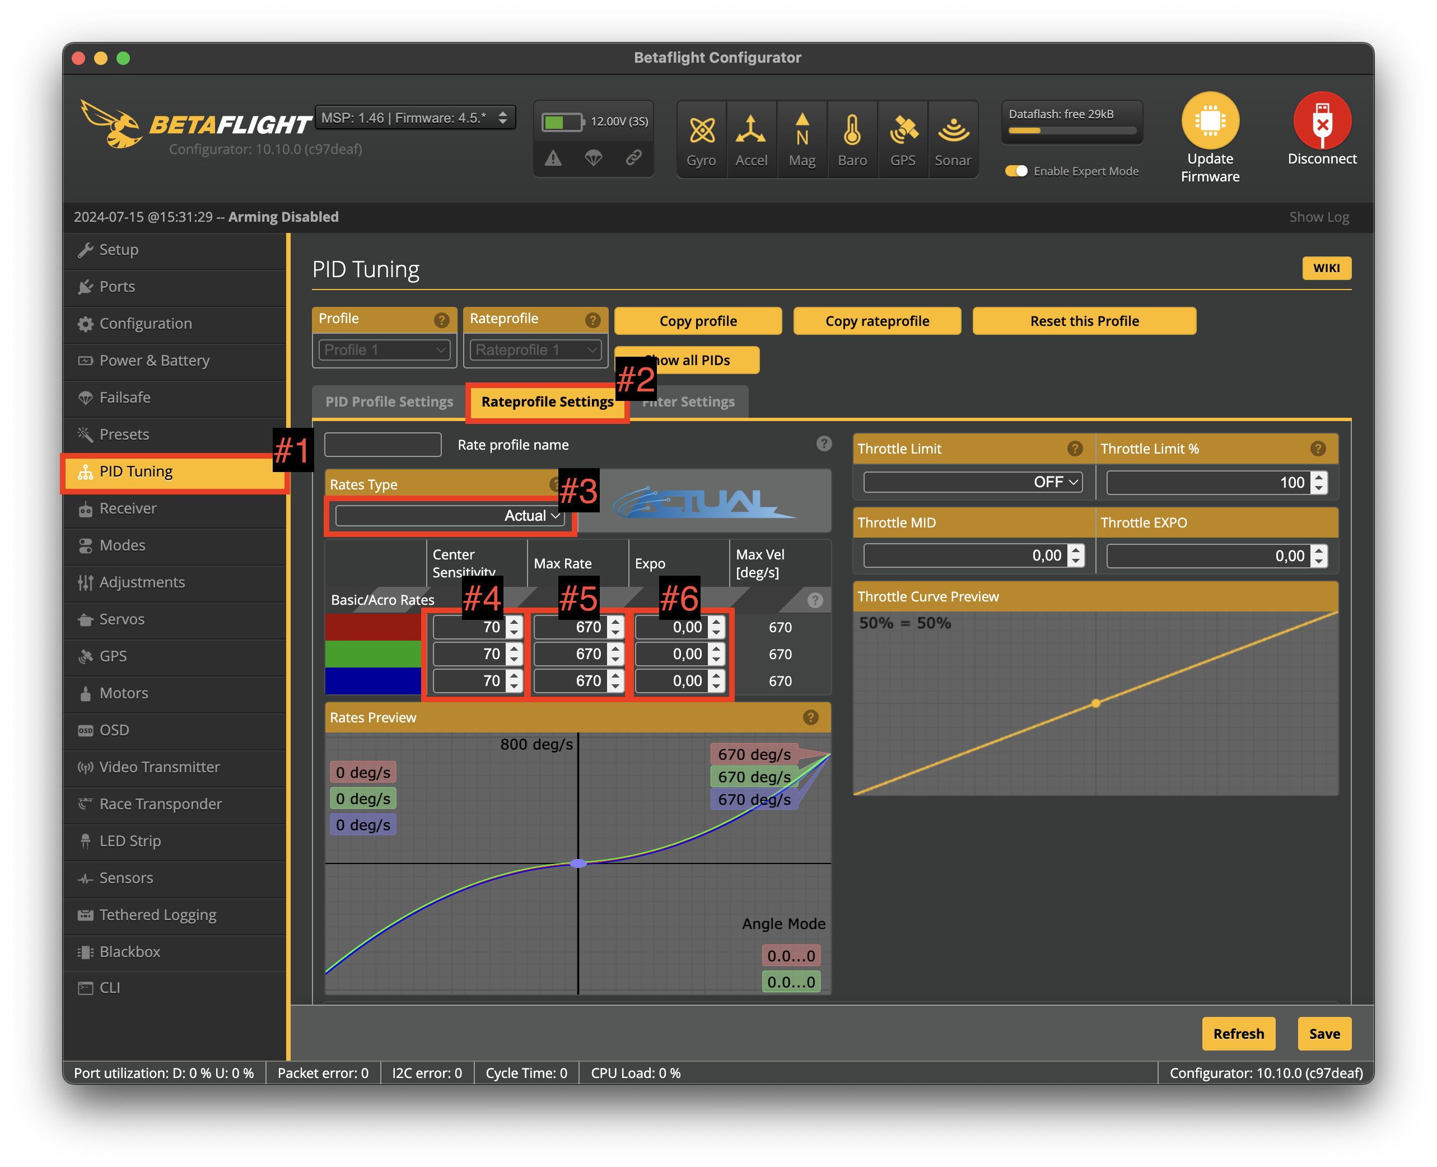Open Configuration in sidebar
Viewport: 1437px width, 1167px height.
[175, 323]
